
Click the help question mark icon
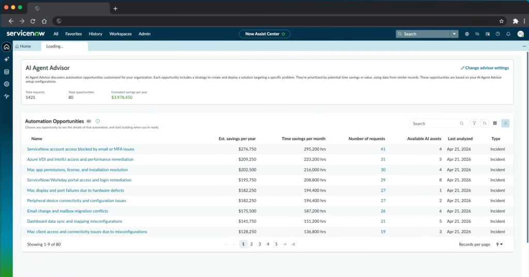tap(497, 34)
